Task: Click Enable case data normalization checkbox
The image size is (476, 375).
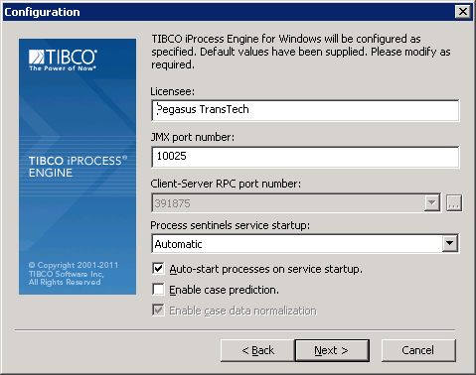Action: tap(158, 310)
